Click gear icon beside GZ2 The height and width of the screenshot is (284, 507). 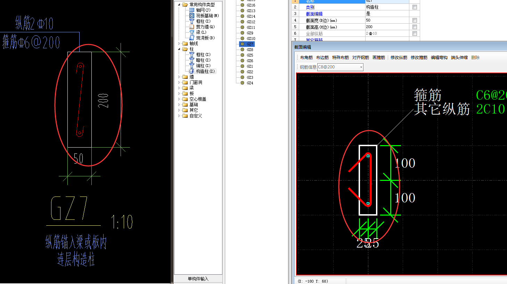243,72
